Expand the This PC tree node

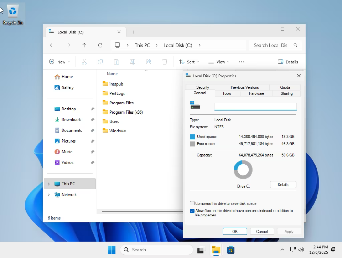pos(49,184)
